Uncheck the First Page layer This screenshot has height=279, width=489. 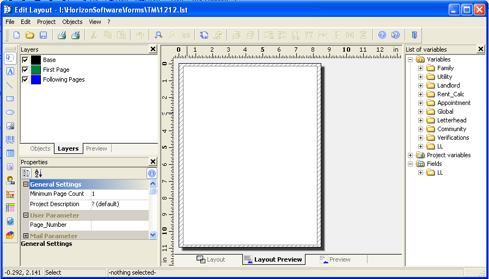coord(25,70)
